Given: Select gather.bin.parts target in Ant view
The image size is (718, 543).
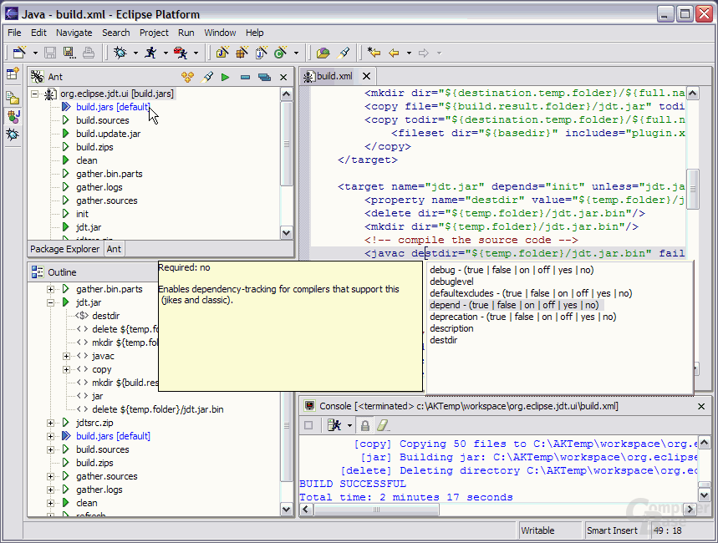Looking at the screenshot, I should click(x=109, y=174).
